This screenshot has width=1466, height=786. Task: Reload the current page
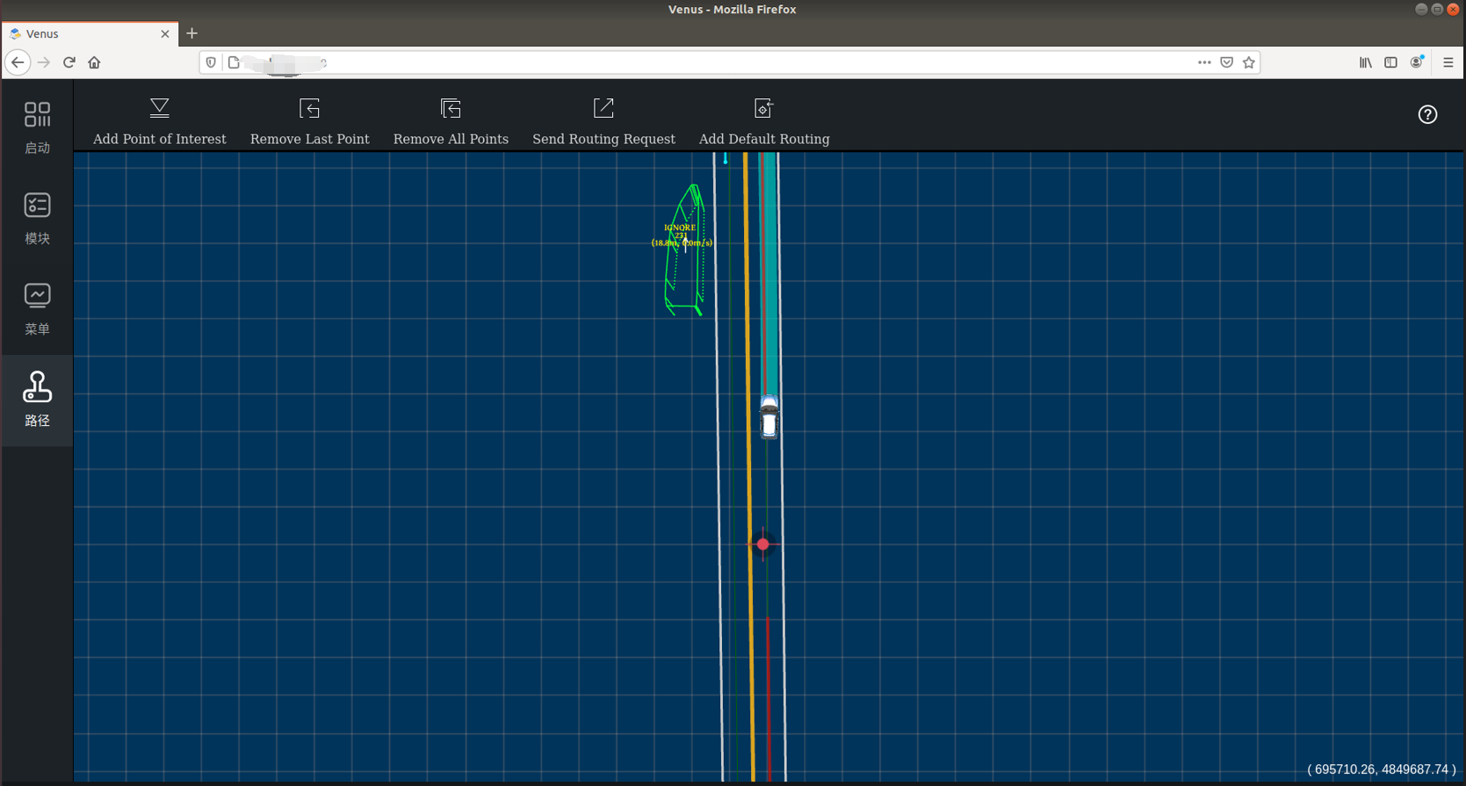tap(69, 62)
